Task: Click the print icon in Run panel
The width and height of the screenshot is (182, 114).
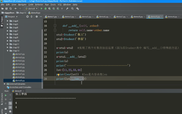Action: pyautogui.click(x=10, y=111)
